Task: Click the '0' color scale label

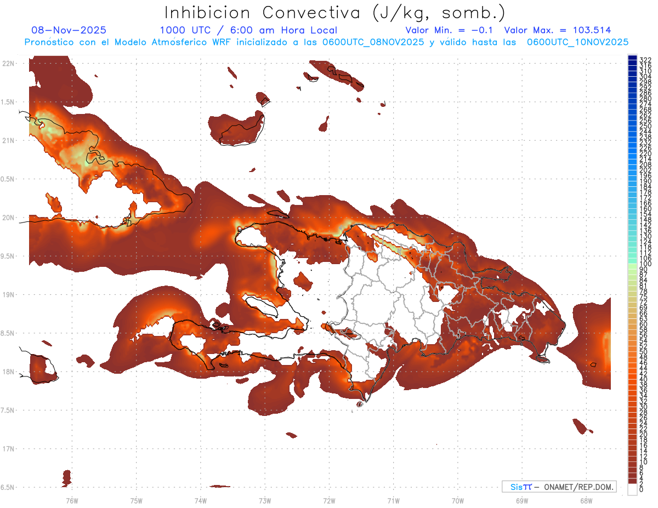Action: point(642,489)
